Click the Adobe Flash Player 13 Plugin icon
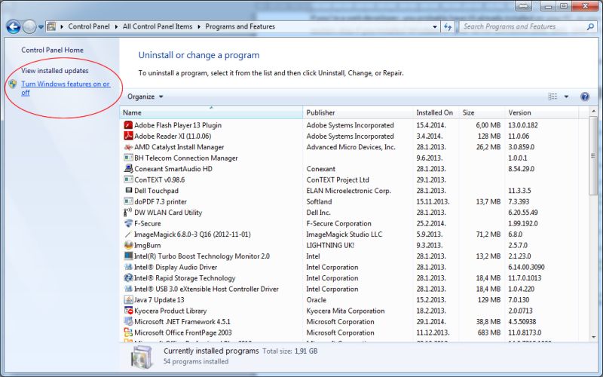Screen dimensions: 603x377 click(128, 125)
